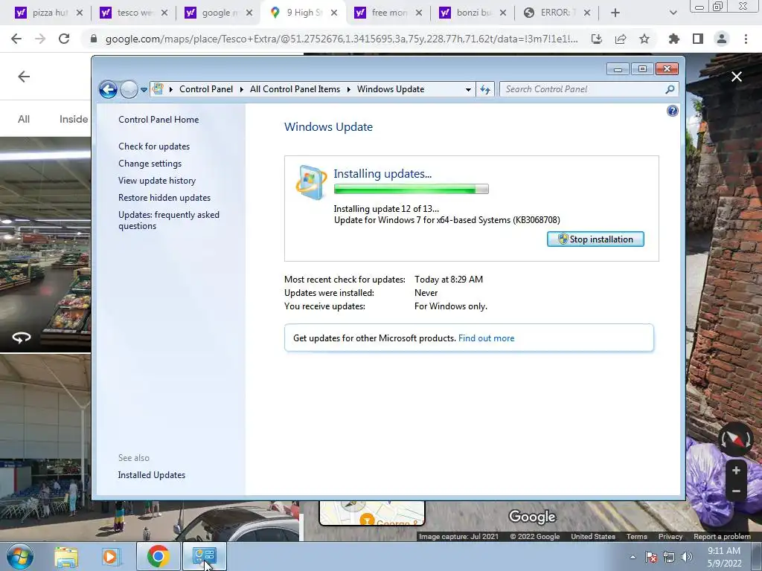Zoom in on Street View
Screen dimensions: 762x571
click(736, 470)
